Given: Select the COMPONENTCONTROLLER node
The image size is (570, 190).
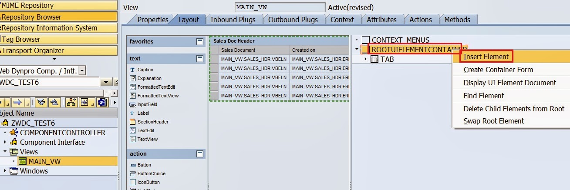Looking at the screenshot, I should [63, 133].
